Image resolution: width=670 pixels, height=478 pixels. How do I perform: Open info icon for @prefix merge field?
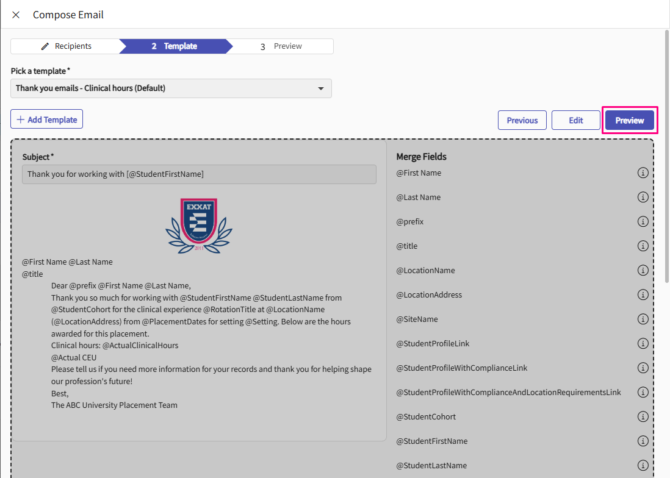point(643,222)
